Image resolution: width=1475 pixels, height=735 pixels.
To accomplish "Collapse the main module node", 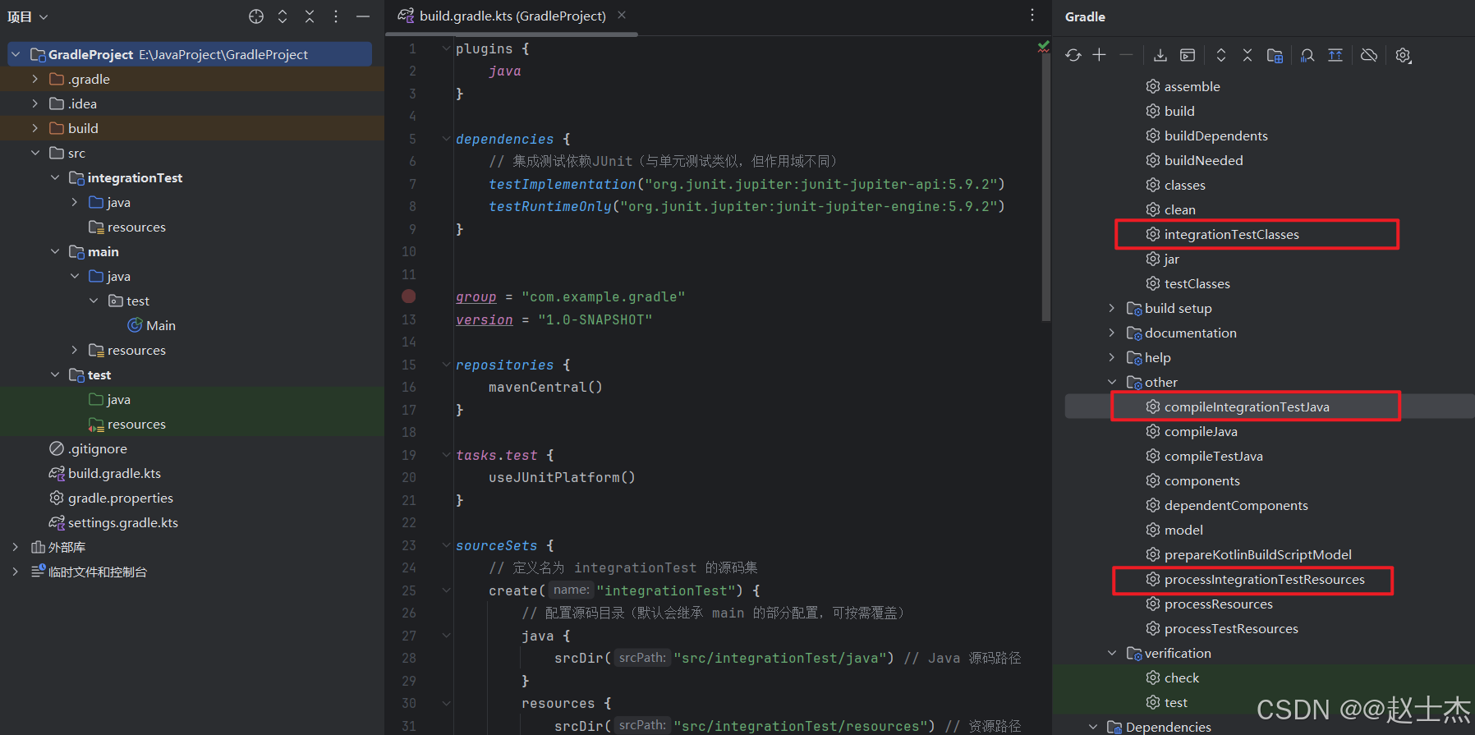I will pos(55,251).
